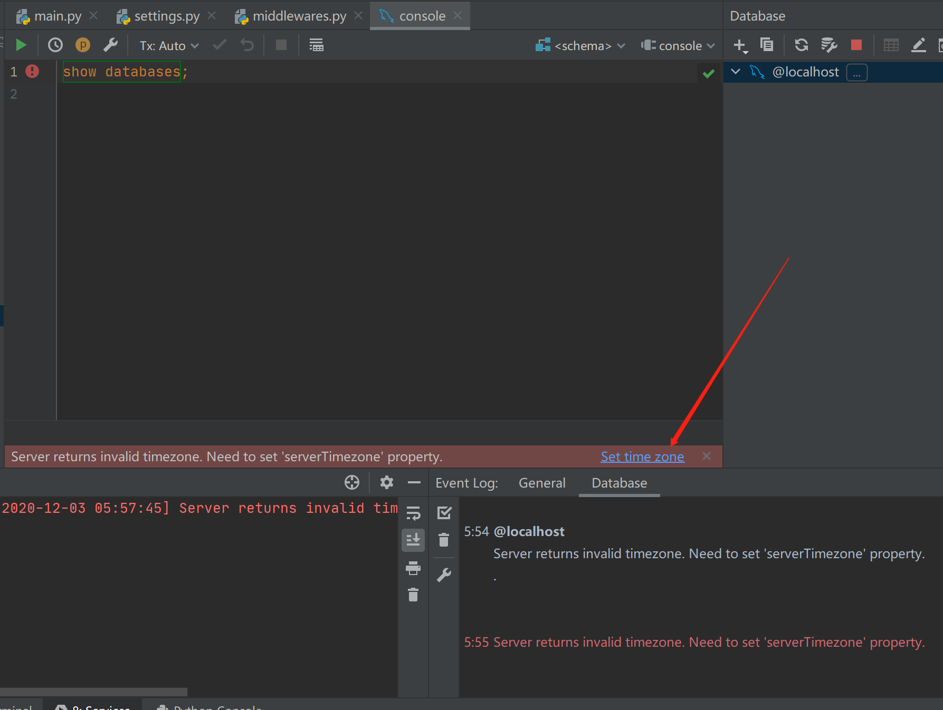Click the Database panel title
943x710 pixels.
click(757, 16)
